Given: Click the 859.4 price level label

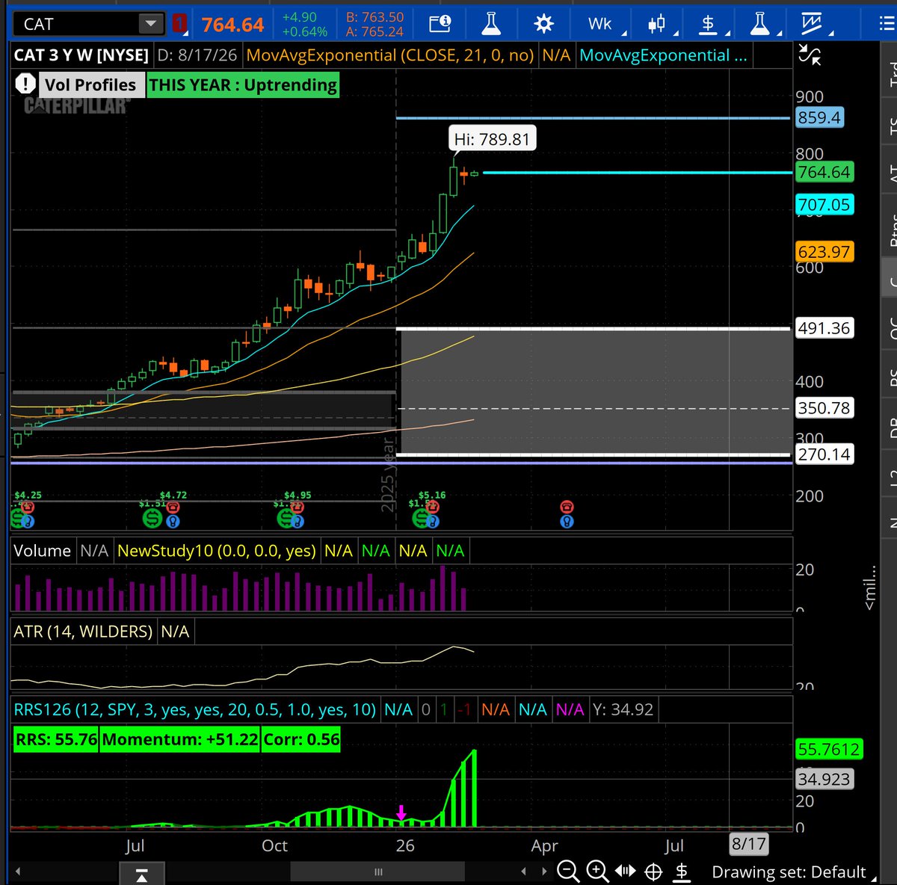Looking at the screenshot, I should pyautogui.click(x=819, y=117).
